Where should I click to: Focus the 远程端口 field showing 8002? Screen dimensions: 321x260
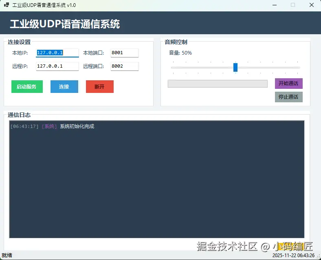[125, 66]
